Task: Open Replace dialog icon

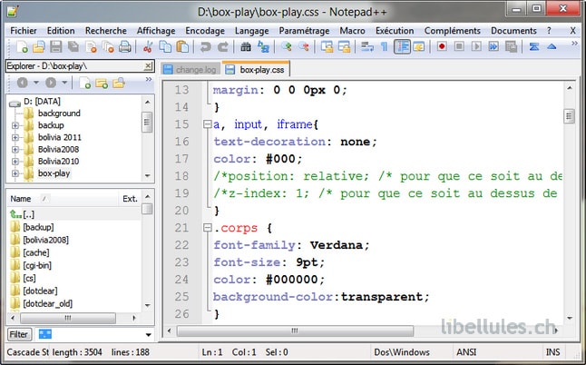Action: (263, 46)
